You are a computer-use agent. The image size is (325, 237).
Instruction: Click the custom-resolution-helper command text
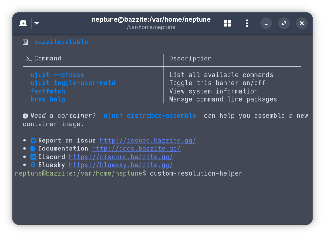[x=196, y=173]
